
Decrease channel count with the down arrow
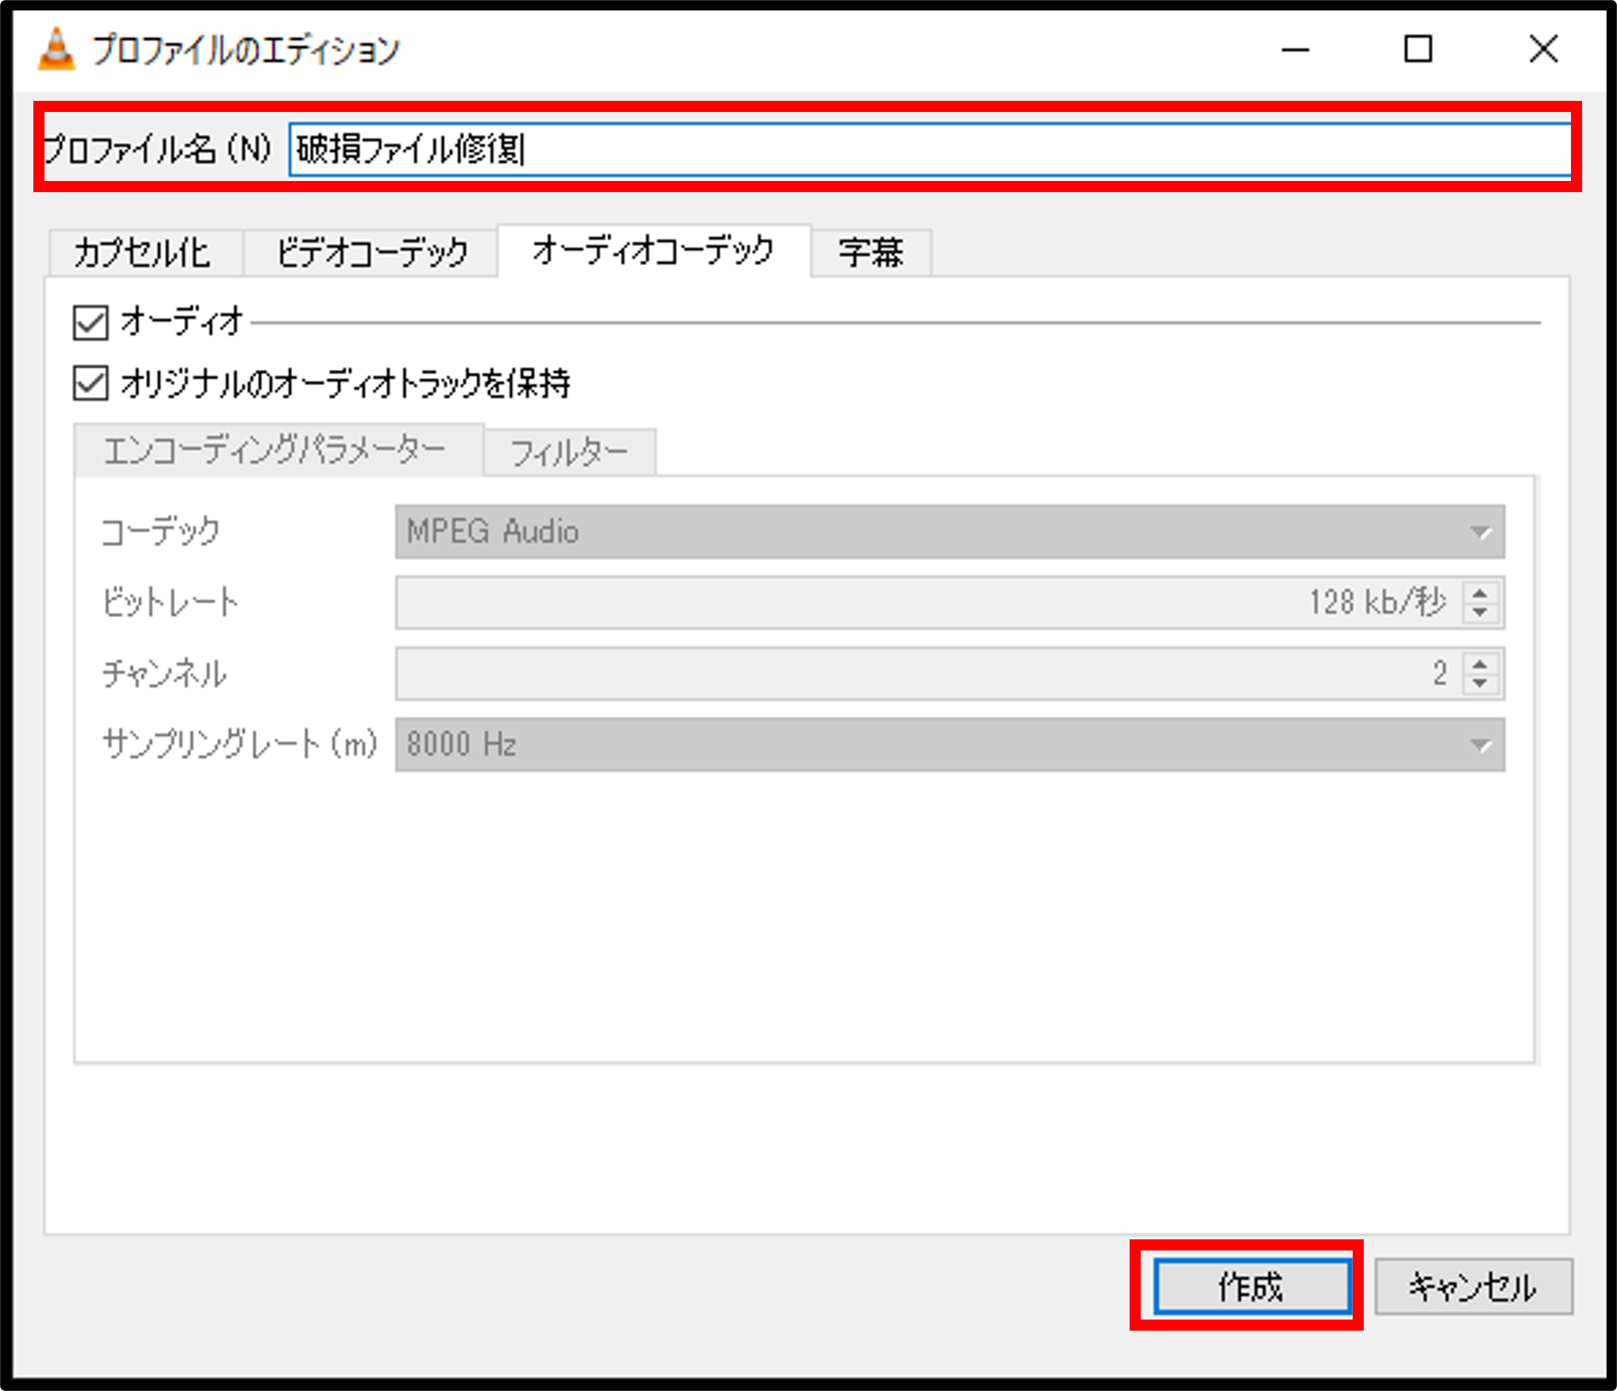(x=1480, y=683)
